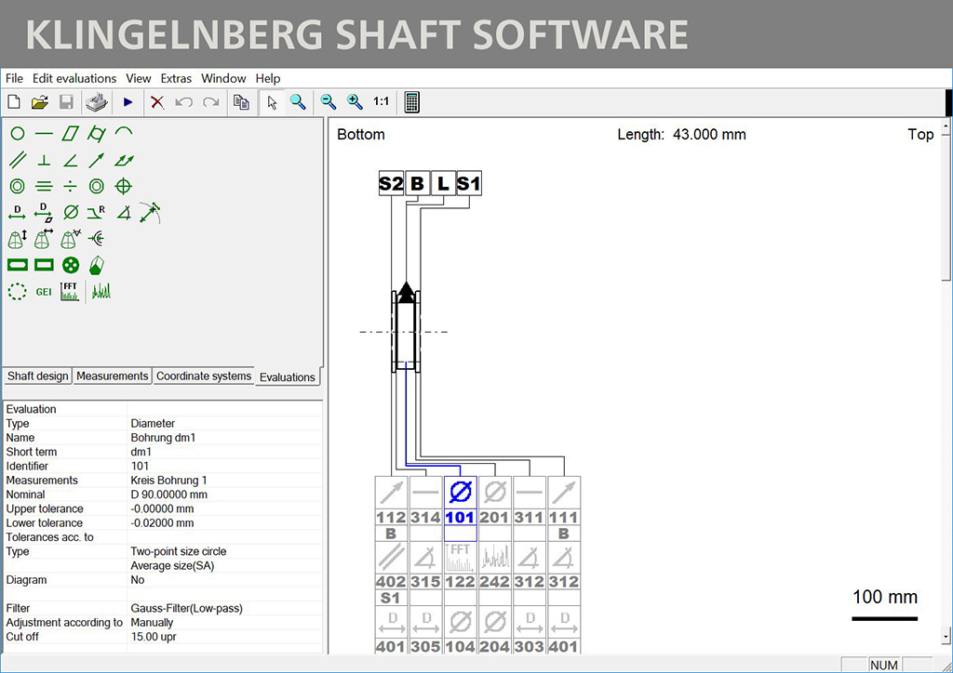Viewport: 953px width, 673px height.
Task: Select the parallelism double-slash icon
Action: coord(18,160)
